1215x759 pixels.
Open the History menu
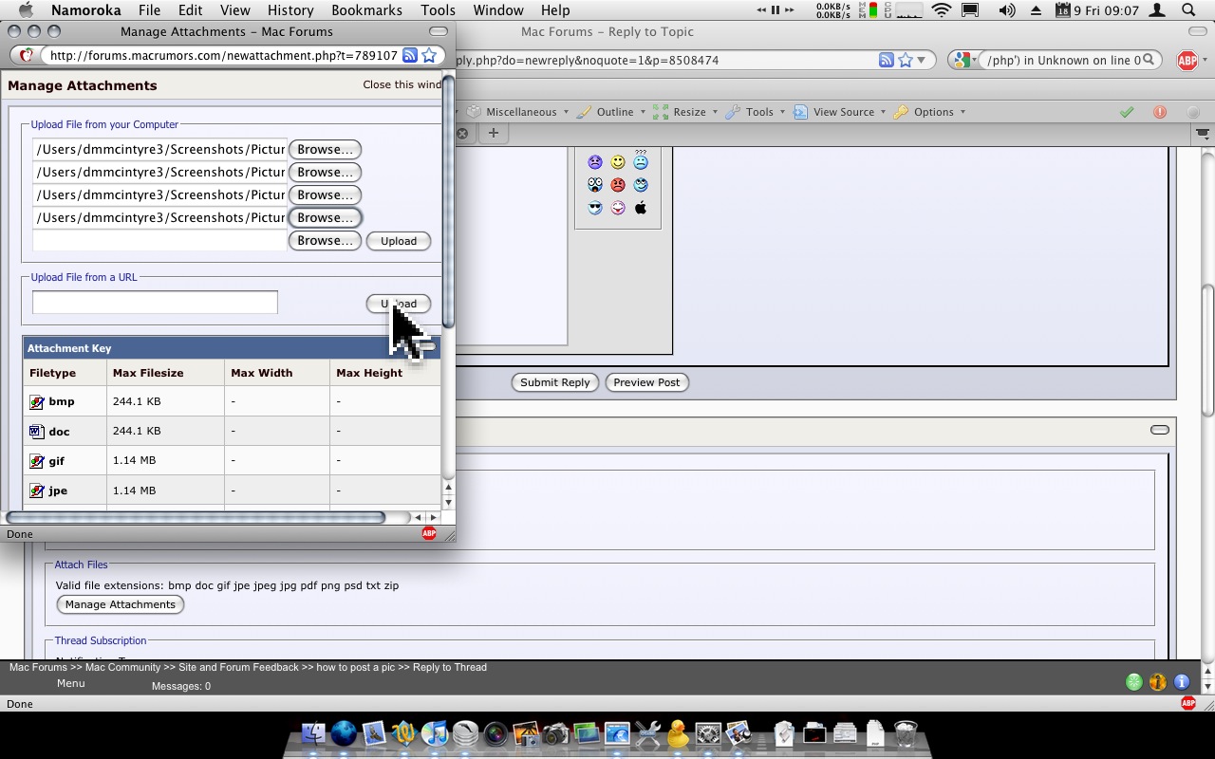(x=290, y=10)
